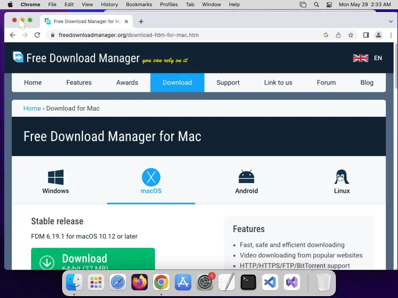
Task: Open Spotlight search in menu bar
Action: (316, 5)
